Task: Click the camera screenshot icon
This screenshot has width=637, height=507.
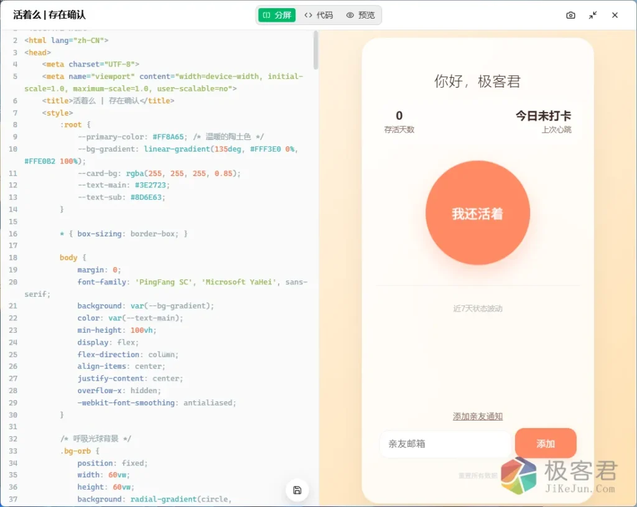Action: point(570,15)
